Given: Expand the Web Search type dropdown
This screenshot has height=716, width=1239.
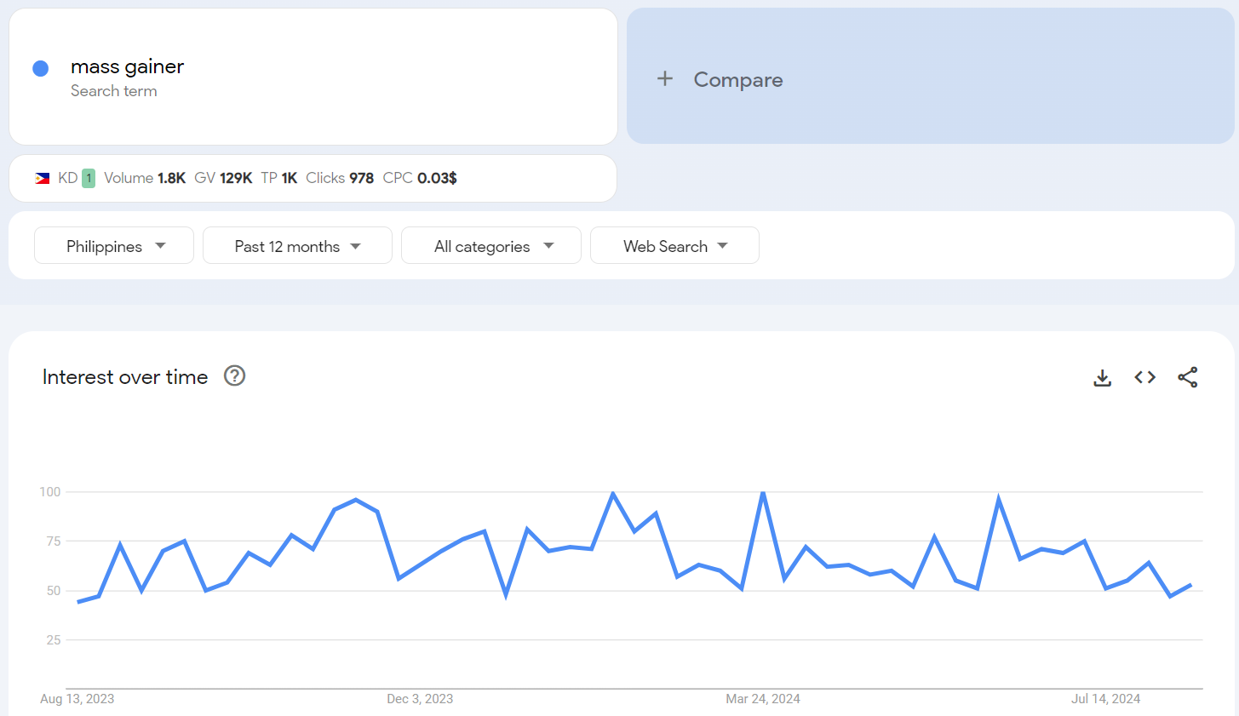Looking at the screenshot, I should [x=674, y=246].
